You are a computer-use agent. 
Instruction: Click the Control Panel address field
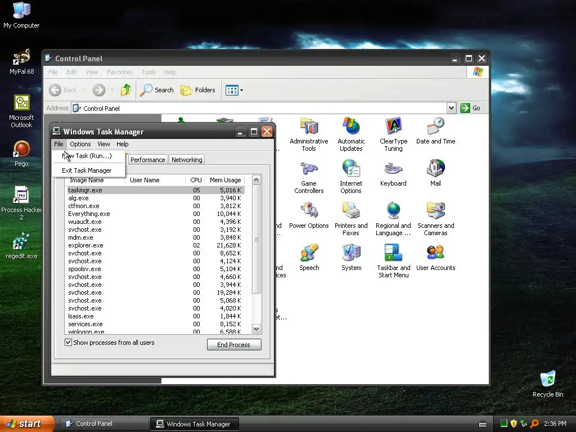259,108
